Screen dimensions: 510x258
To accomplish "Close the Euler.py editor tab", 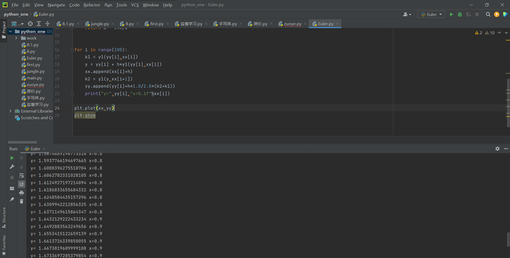I will coord(337,24).
